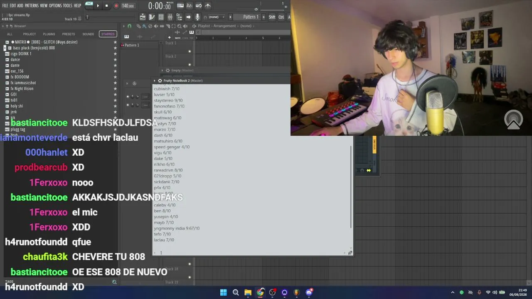Screen dimensions: 532x299
Task: Open Windows taskbar Search
Action: (x=236, y=292)
